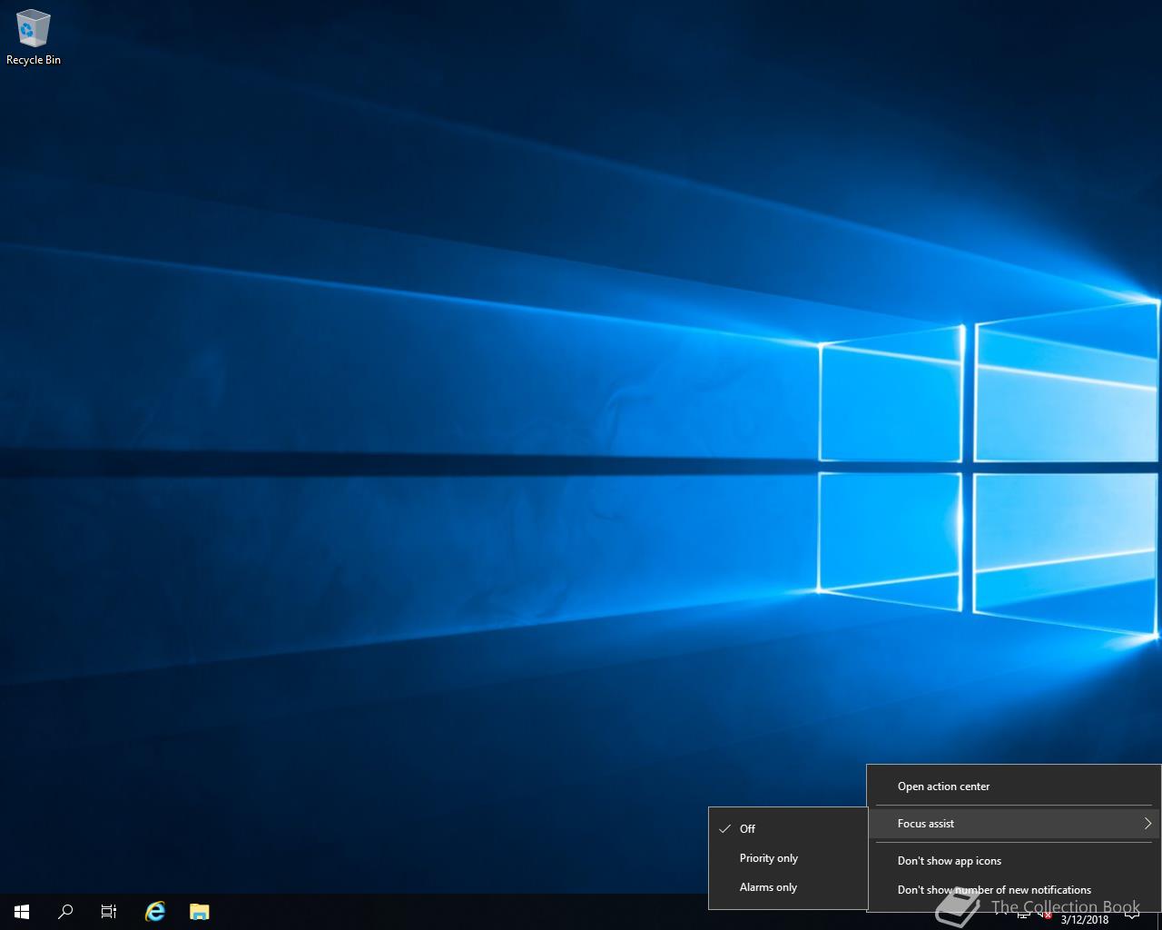The image size is (1162, 930).
Task: Open Task View from taskbar
Action: [109, 911]
